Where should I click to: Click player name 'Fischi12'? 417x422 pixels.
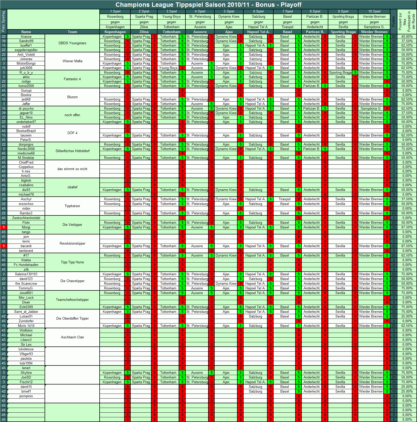point(26,382)
